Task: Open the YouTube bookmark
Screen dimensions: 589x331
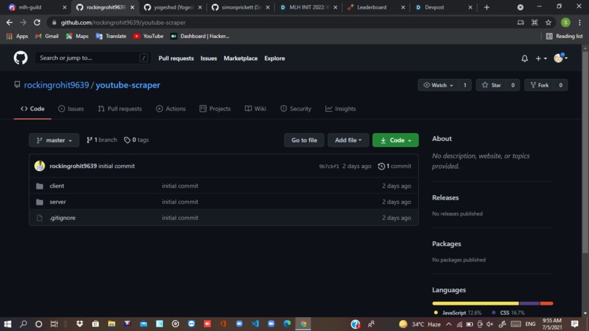Action: (148, 36)
